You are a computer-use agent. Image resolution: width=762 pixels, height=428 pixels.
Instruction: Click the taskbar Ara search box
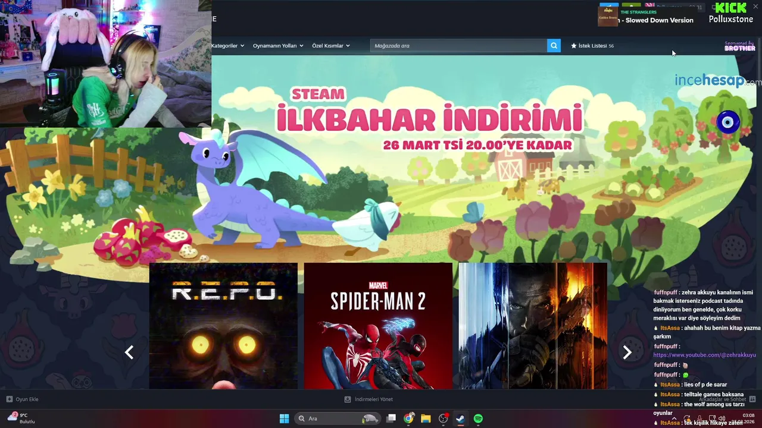[338, 418]
